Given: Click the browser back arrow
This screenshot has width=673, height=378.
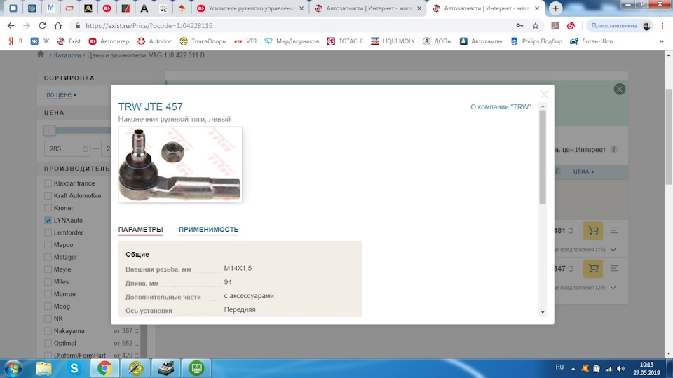Looking at the screenshot, I should [x=11, y=26].
